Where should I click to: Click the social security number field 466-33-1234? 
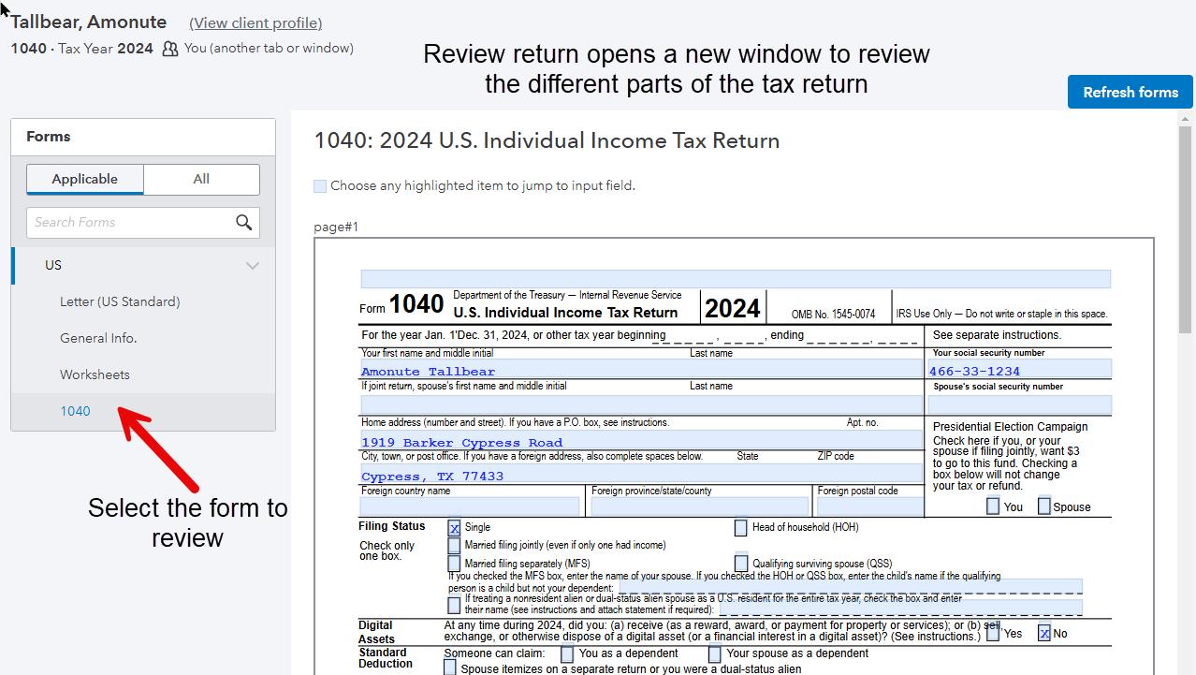coord(1019,370)
